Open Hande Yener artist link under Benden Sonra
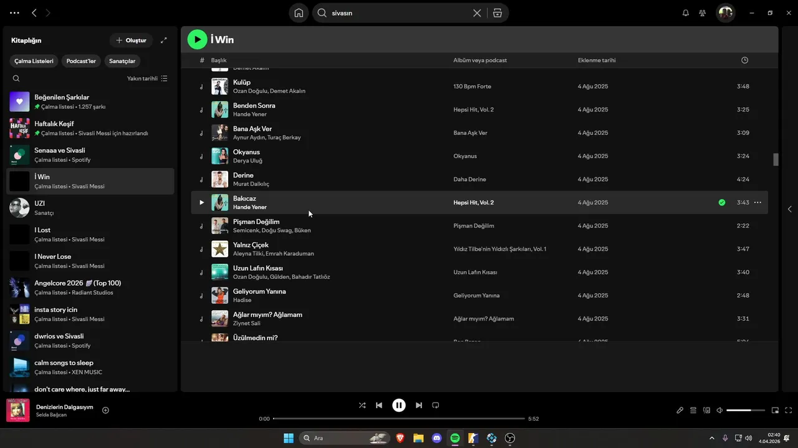The image size is (798, 448). [250, 114]
